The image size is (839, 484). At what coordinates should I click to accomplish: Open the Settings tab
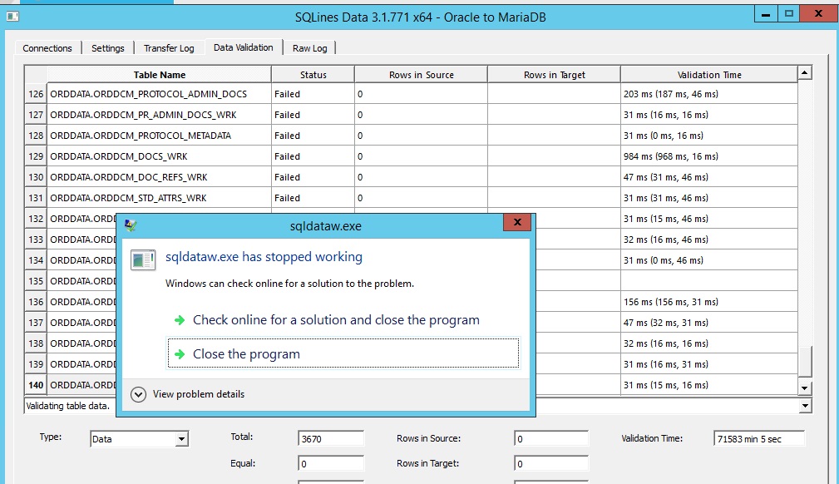pyautogui.click(x=108, y=48)
